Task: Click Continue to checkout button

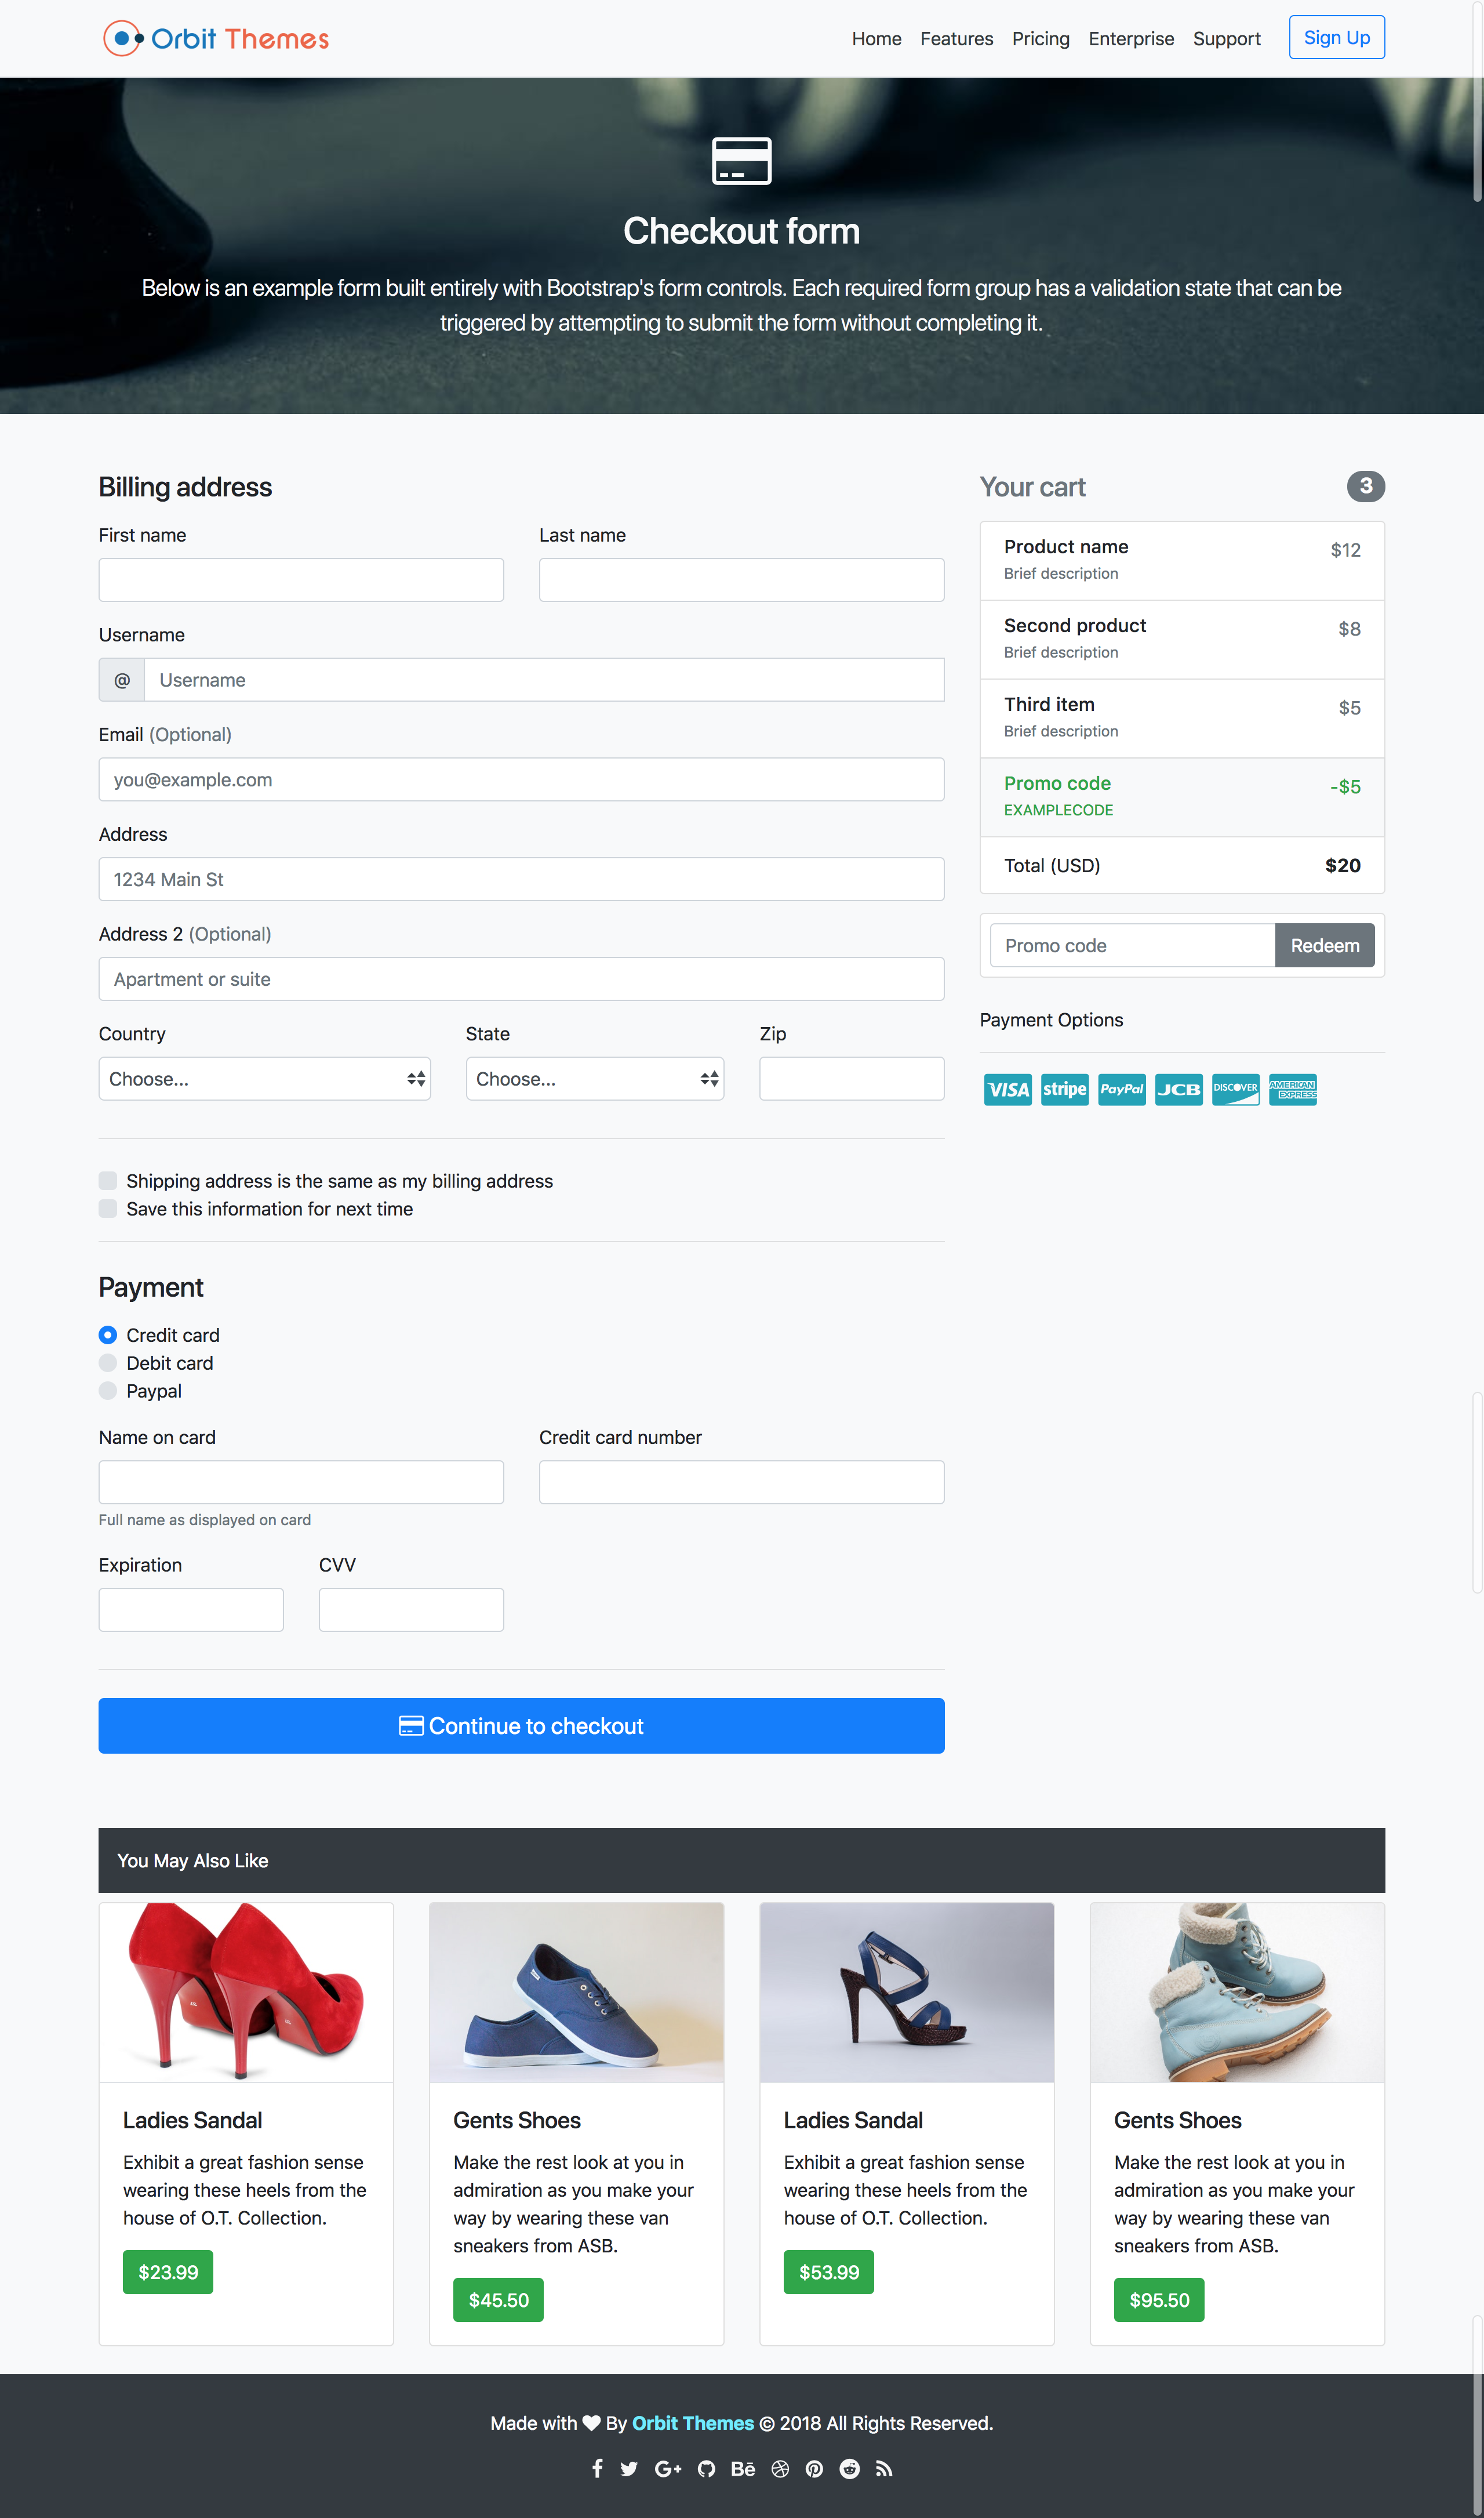Action: [x=521, y=1725]
